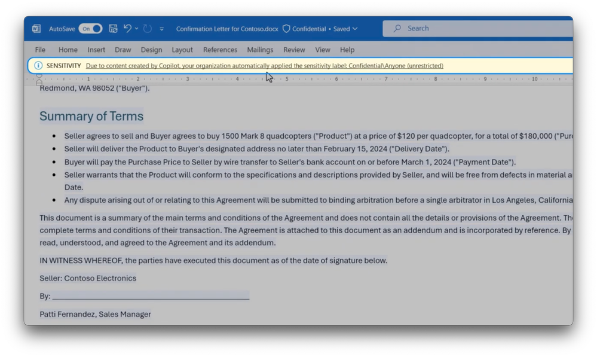The width and height of the screenshot is (597, 357).
Task: Click the paragraph starting 'This document is a summary'
Action: 306,230
